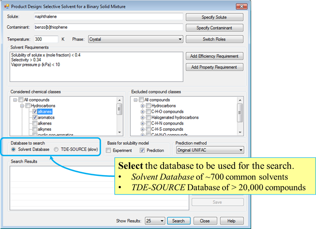Collapse All compounds in Excluded classes tree
The height and width of the screenshot is (229, 316).
tap(136, 100)
